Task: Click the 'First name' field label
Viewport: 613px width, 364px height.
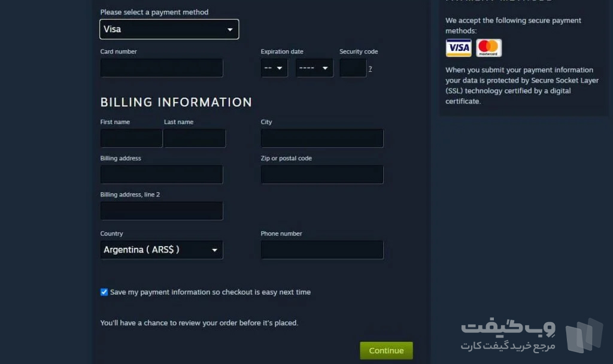Action: tap(115, 122)
